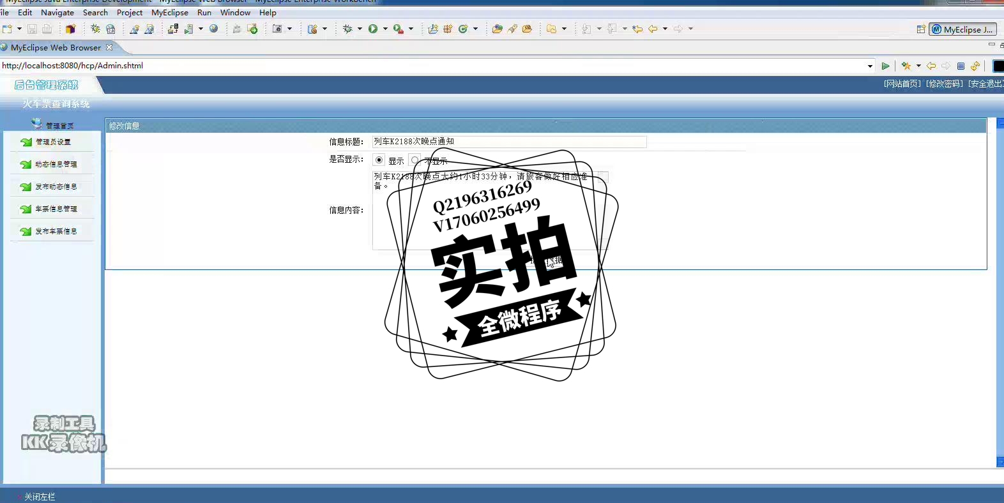1004x503 pixels.
Task: Open 发布动态信息 in the sidebar
Action: (56, 186)
